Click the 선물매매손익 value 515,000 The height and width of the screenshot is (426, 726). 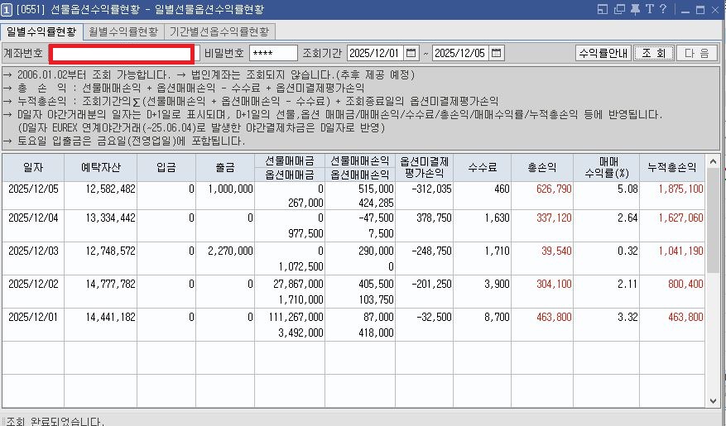(376, 189)
